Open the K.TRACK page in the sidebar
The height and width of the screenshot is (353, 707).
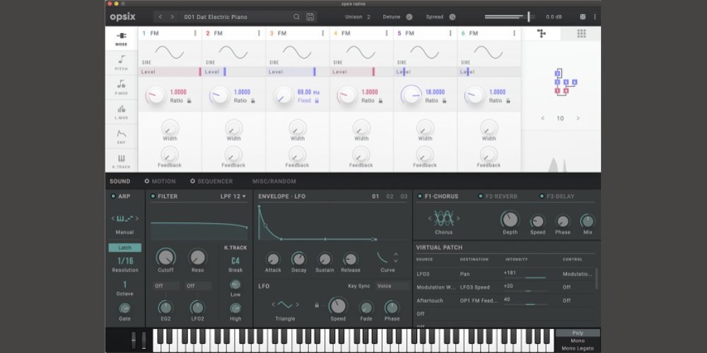pos(122,161)
